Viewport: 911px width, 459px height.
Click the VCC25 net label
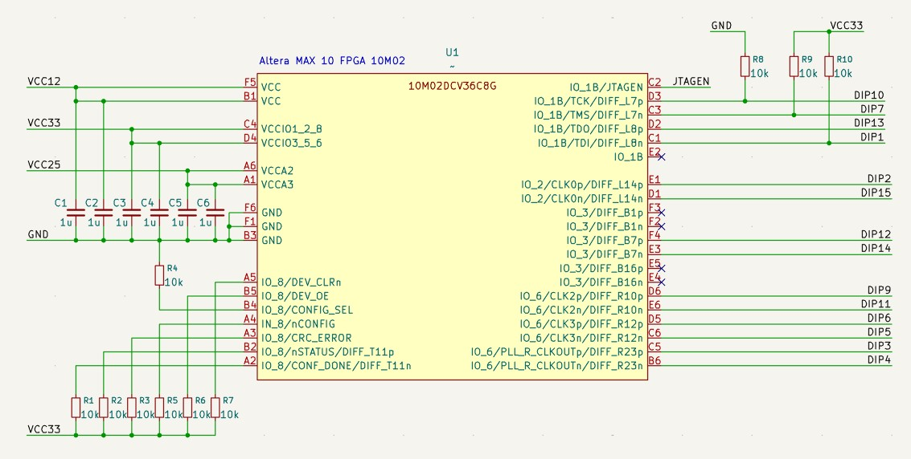tap(43, 165)
